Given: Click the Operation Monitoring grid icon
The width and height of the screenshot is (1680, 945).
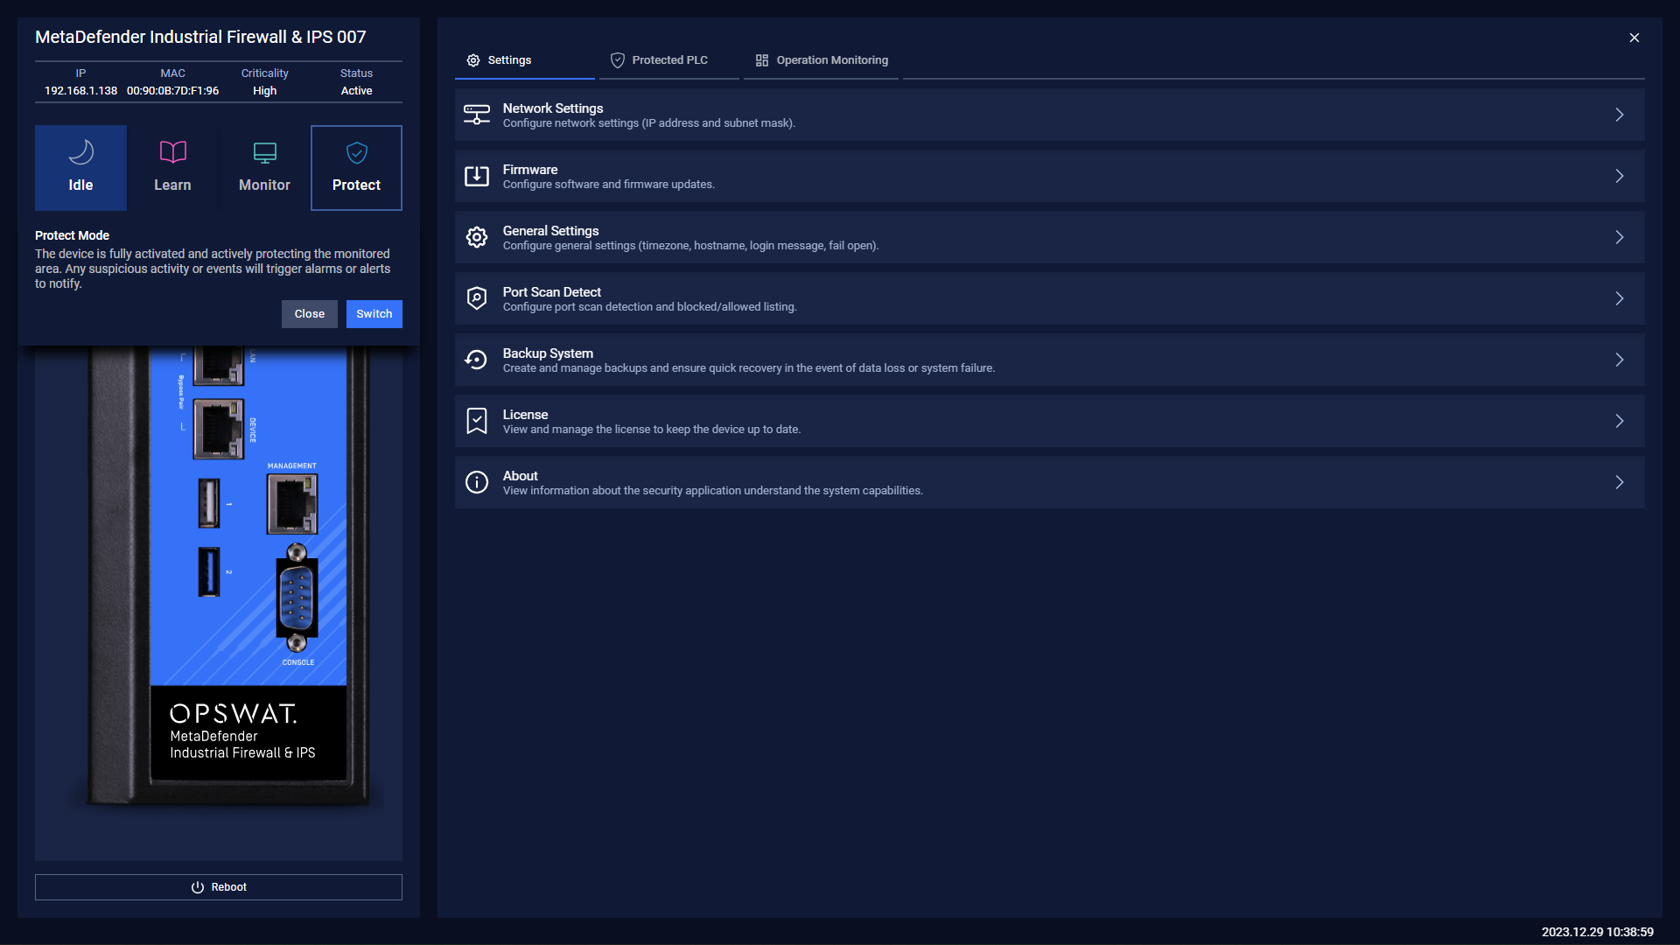Looking at the screenshot, I should (762, 60).
